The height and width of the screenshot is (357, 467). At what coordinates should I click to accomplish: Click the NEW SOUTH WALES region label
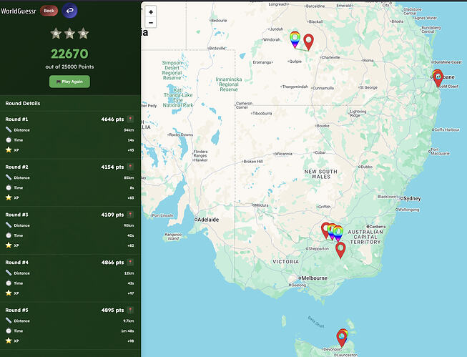tap(321, 174)
